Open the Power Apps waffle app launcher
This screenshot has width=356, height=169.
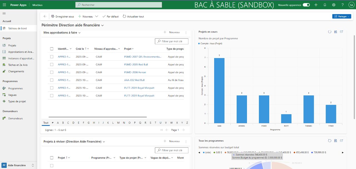[x=4, y=5]
